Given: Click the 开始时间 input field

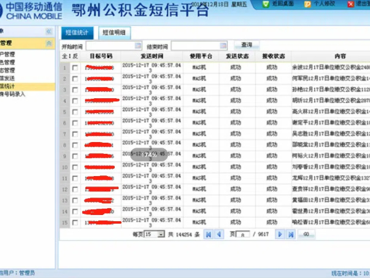Looking at the screenshot, I should (113, 46).
